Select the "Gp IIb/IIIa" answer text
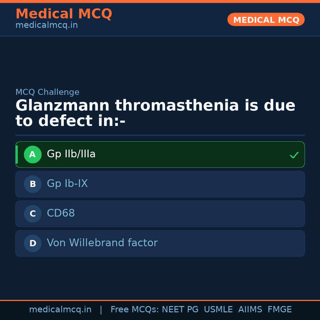This screenshot has height=320, width=320. 71,154
